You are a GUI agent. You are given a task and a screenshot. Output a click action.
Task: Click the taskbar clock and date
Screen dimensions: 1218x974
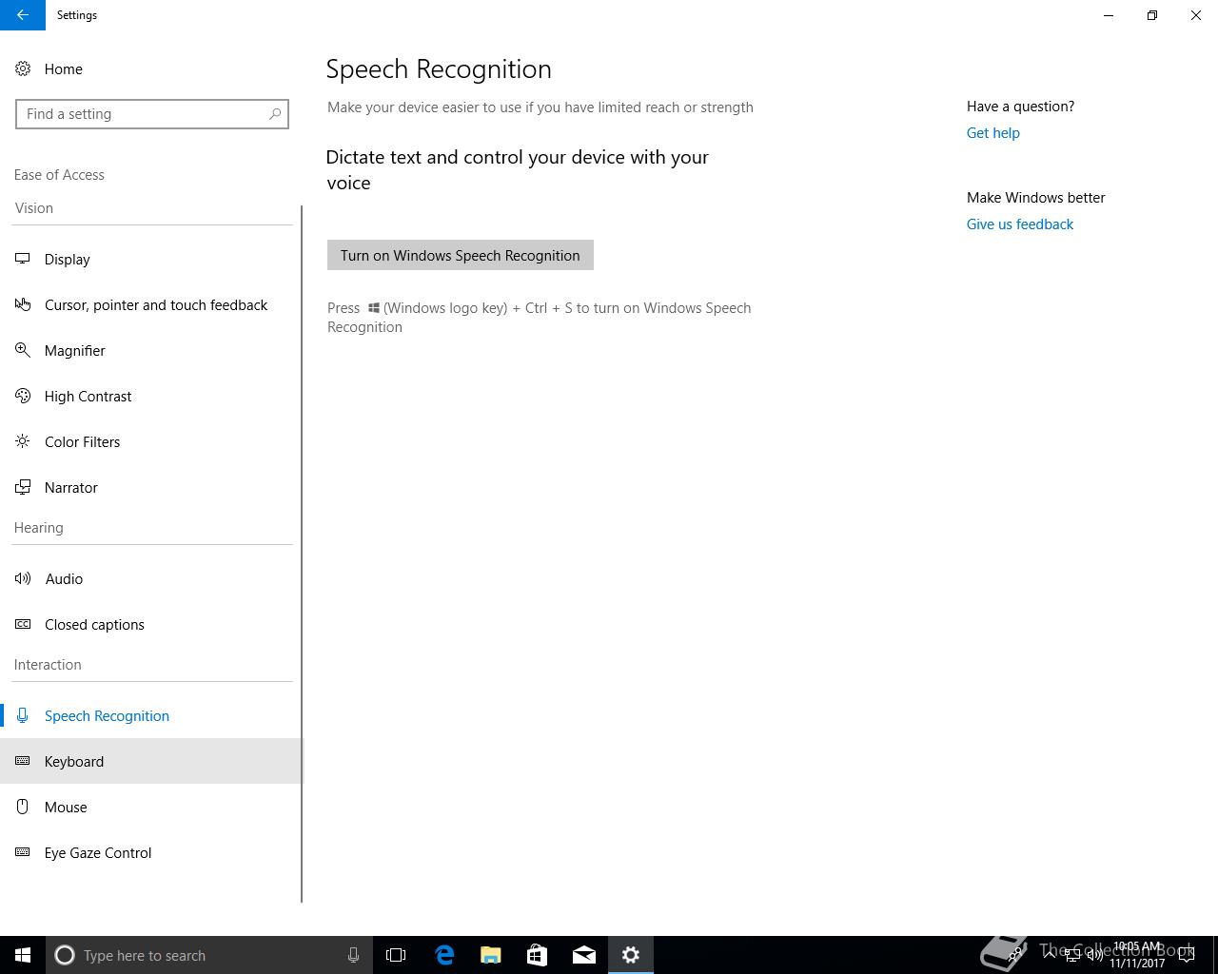(1137, 955)
